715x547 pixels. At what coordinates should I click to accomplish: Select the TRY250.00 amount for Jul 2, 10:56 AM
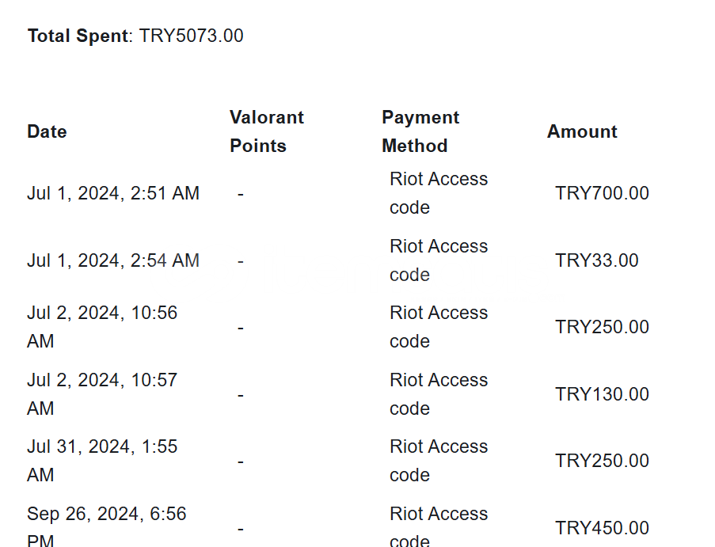pyautogui.click(x=602, y=327)
